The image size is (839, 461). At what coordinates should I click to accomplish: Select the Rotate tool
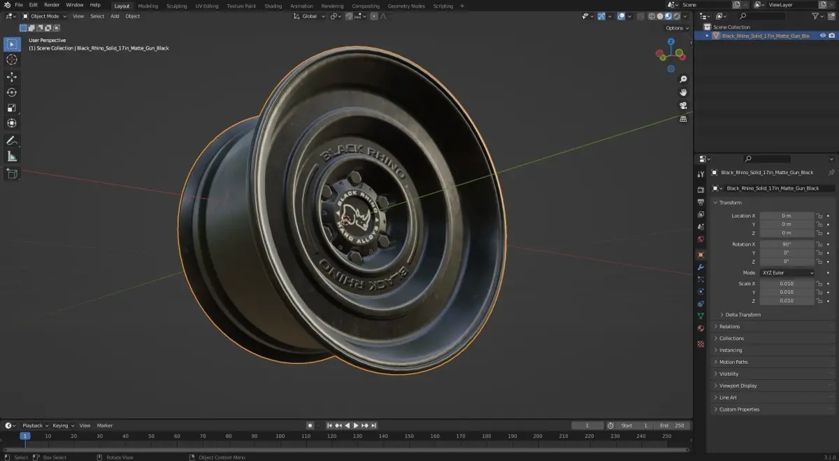[12, 92]
